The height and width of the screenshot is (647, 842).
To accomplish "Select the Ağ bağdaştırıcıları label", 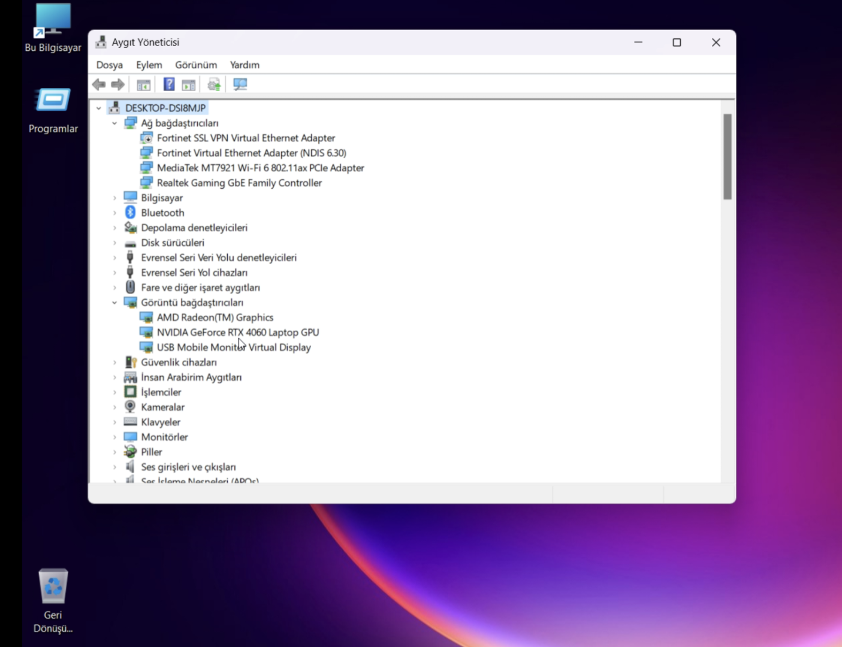I will tap(180, 123).
